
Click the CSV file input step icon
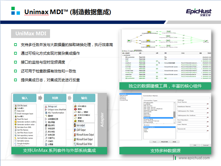pyautogui.click(x=16, y=106)
